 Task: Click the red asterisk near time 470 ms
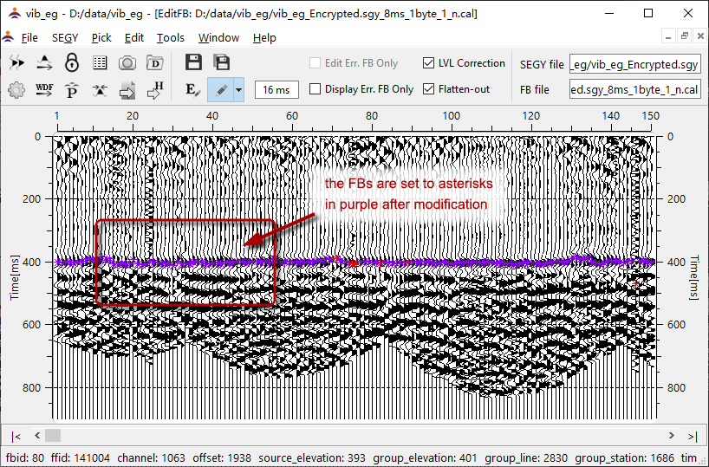[x=636, y=284]
